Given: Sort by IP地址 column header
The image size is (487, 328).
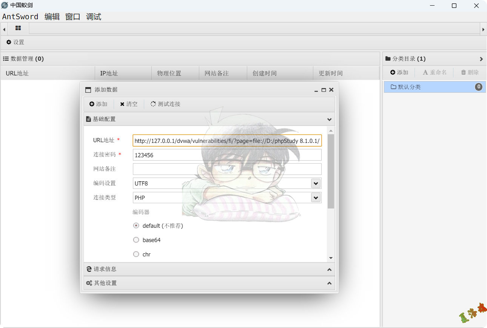Looking at the screenshot, I should (123, 73).
